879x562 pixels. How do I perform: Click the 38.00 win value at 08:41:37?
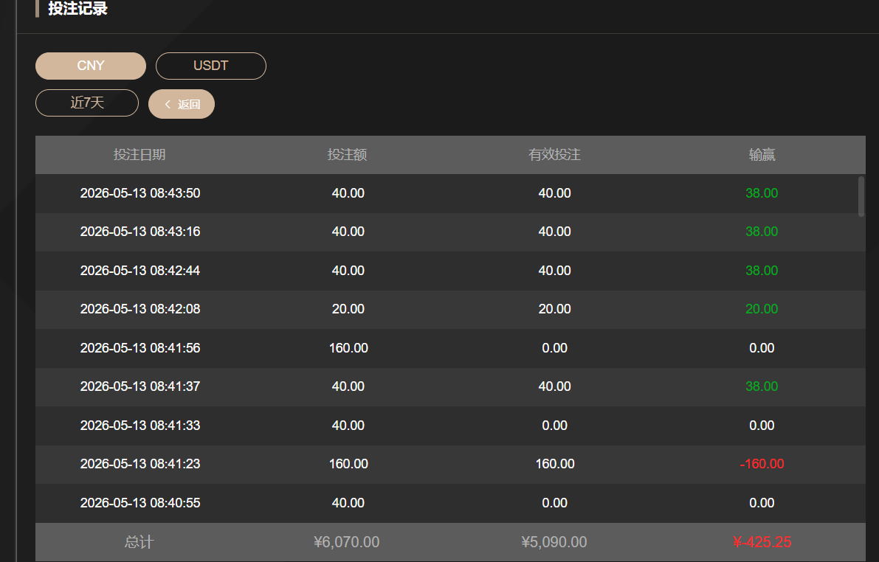(x=762, y=386)
